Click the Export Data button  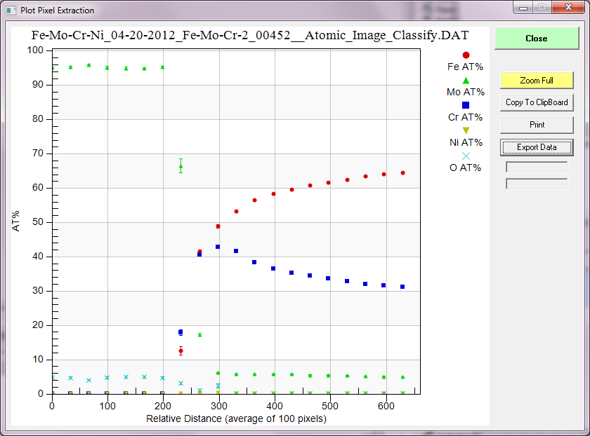[537, 147]
